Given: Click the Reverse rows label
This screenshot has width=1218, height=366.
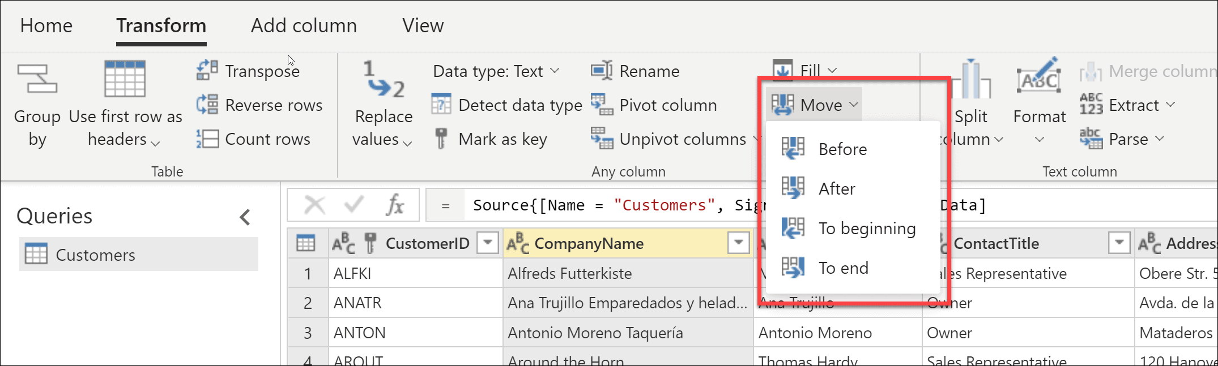Looking at the screenshot, I should coord(274,105).
